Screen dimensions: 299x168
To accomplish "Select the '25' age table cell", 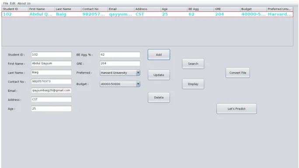I will [x=174, y=14].
